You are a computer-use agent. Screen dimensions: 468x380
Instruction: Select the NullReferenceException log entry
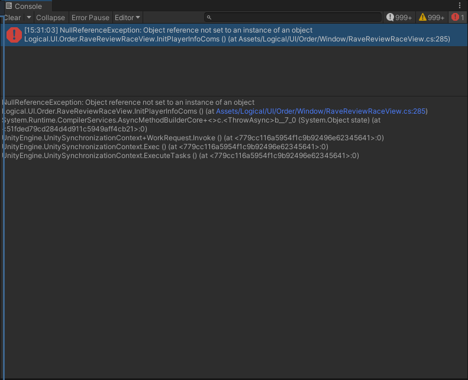pos(237,34)
